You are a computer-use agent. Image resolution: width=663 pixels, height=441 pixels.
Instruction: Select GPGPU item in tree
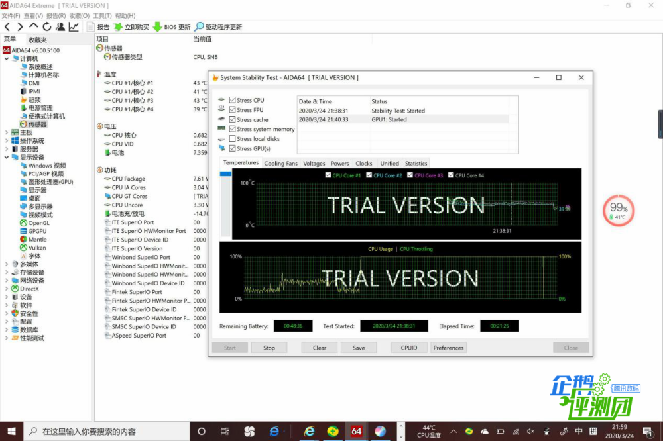pyautogui.click(x=33, y=231)
